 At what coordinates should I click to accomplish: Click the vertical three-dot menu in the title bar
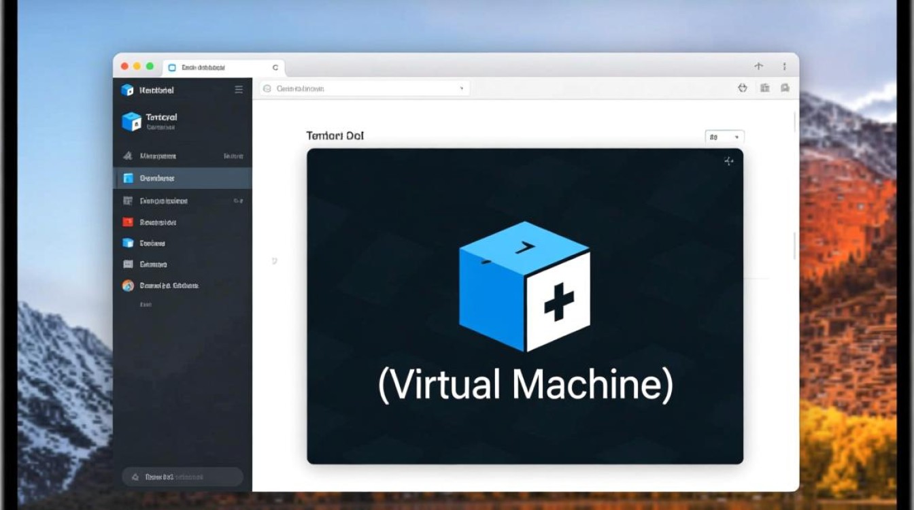[784, 67]
